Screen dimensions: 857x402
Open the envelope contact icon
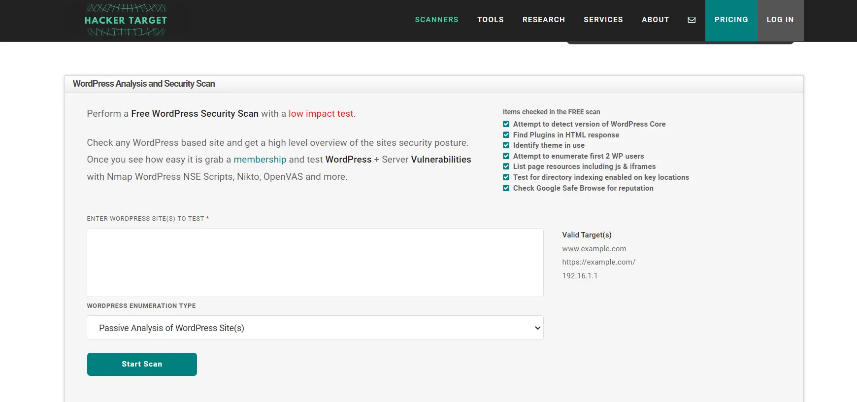[692, 20]
